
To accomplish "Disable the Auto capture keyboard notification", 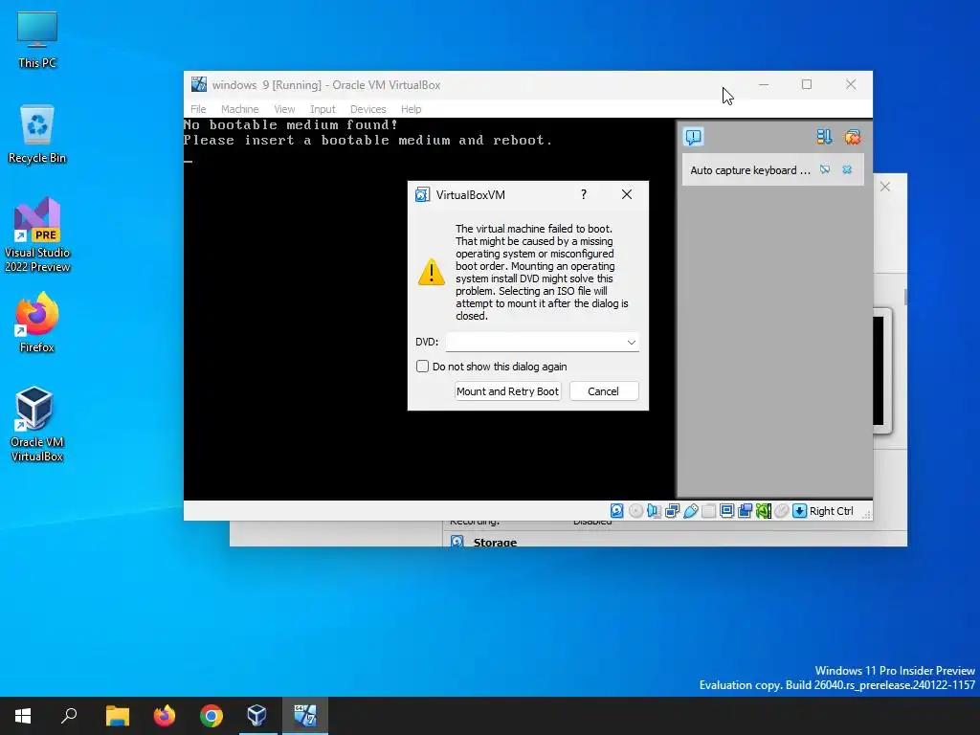I will [825, 169].
